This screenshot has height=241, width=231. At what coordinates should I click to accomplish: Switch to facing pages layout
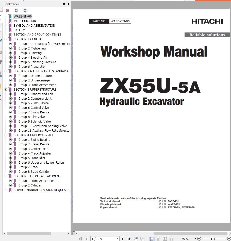pyautogui.click(x=165, y=239)
